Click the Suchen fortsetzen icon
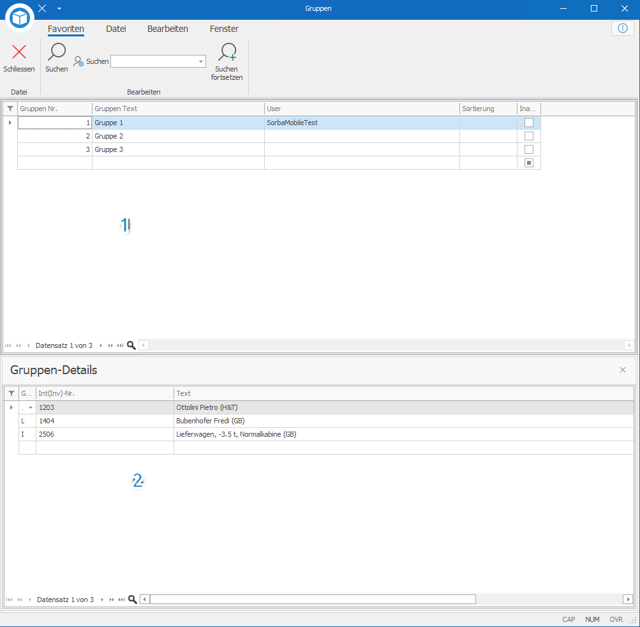This screenshot has height=627, width=640. 227,52
